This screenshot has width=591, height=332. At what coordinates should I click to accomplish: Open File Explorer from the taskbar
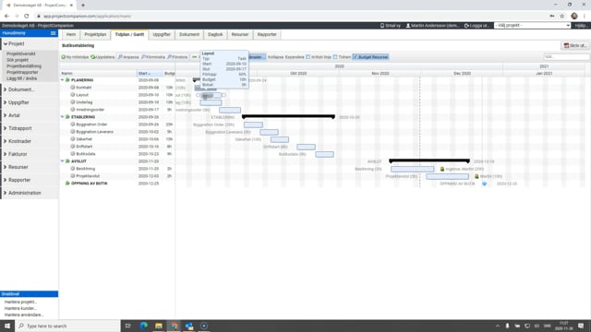159,326
